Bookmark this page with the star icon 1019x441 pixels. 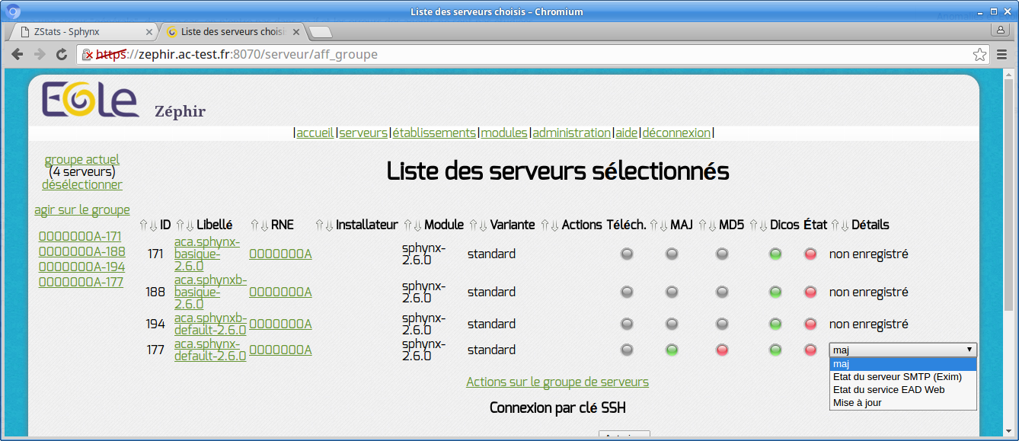[979, 55]
